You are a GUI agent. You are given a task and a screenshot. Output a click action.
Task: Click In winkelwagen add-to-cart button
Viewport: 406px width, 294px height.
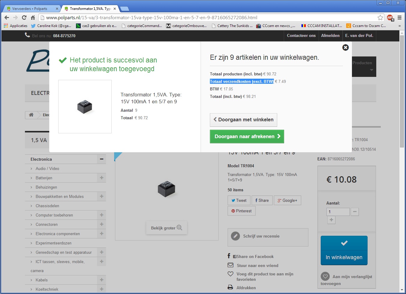pyautogui.click(x=344, y=250)
